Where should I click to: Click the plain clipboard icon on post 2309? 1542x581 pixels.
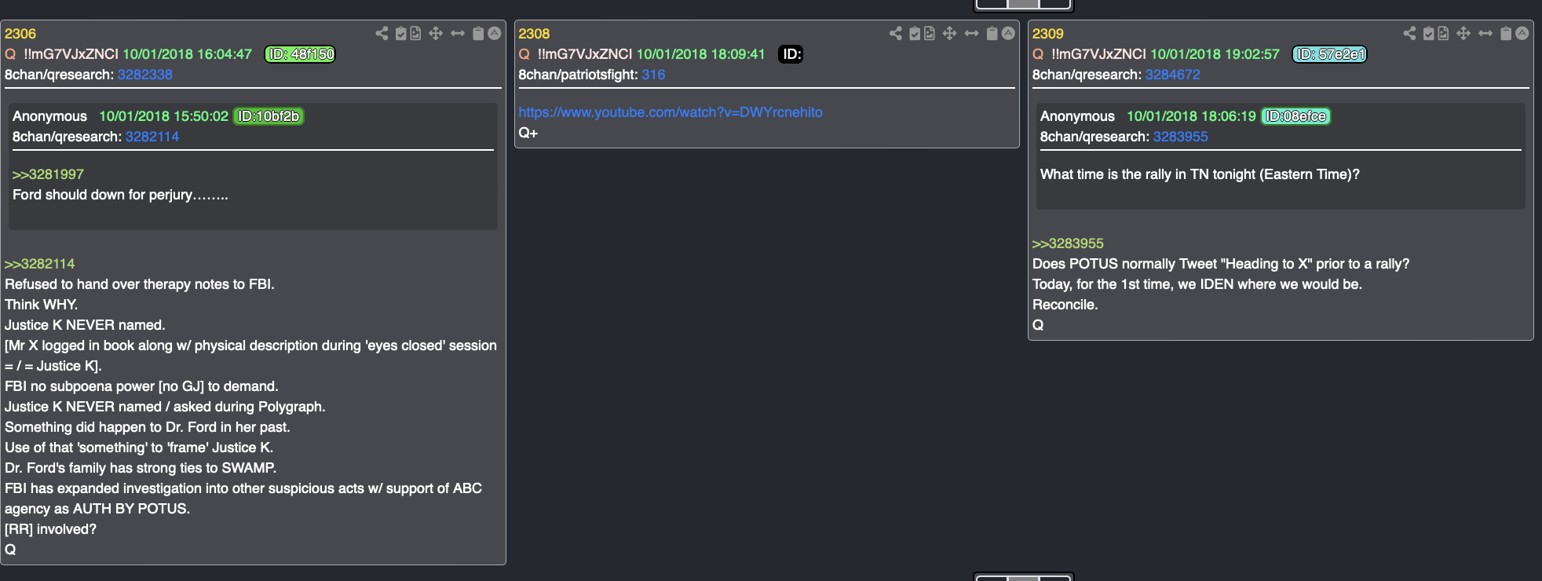(1506, 33)
